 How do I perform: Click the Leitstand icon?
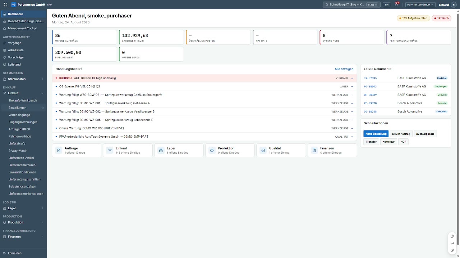tap(4, 64)
